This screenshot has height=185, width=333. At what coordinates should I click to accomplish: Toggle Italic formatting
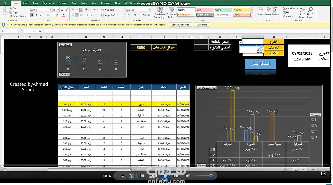(36, 15)
